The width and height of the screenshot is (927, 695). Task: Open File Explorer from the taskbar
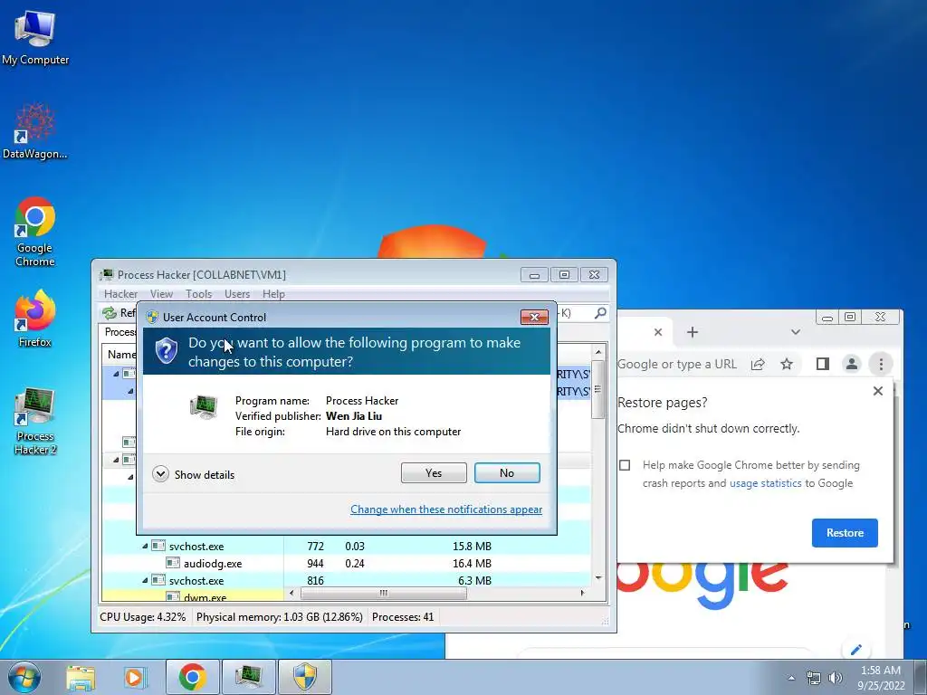tap(81, 677)
